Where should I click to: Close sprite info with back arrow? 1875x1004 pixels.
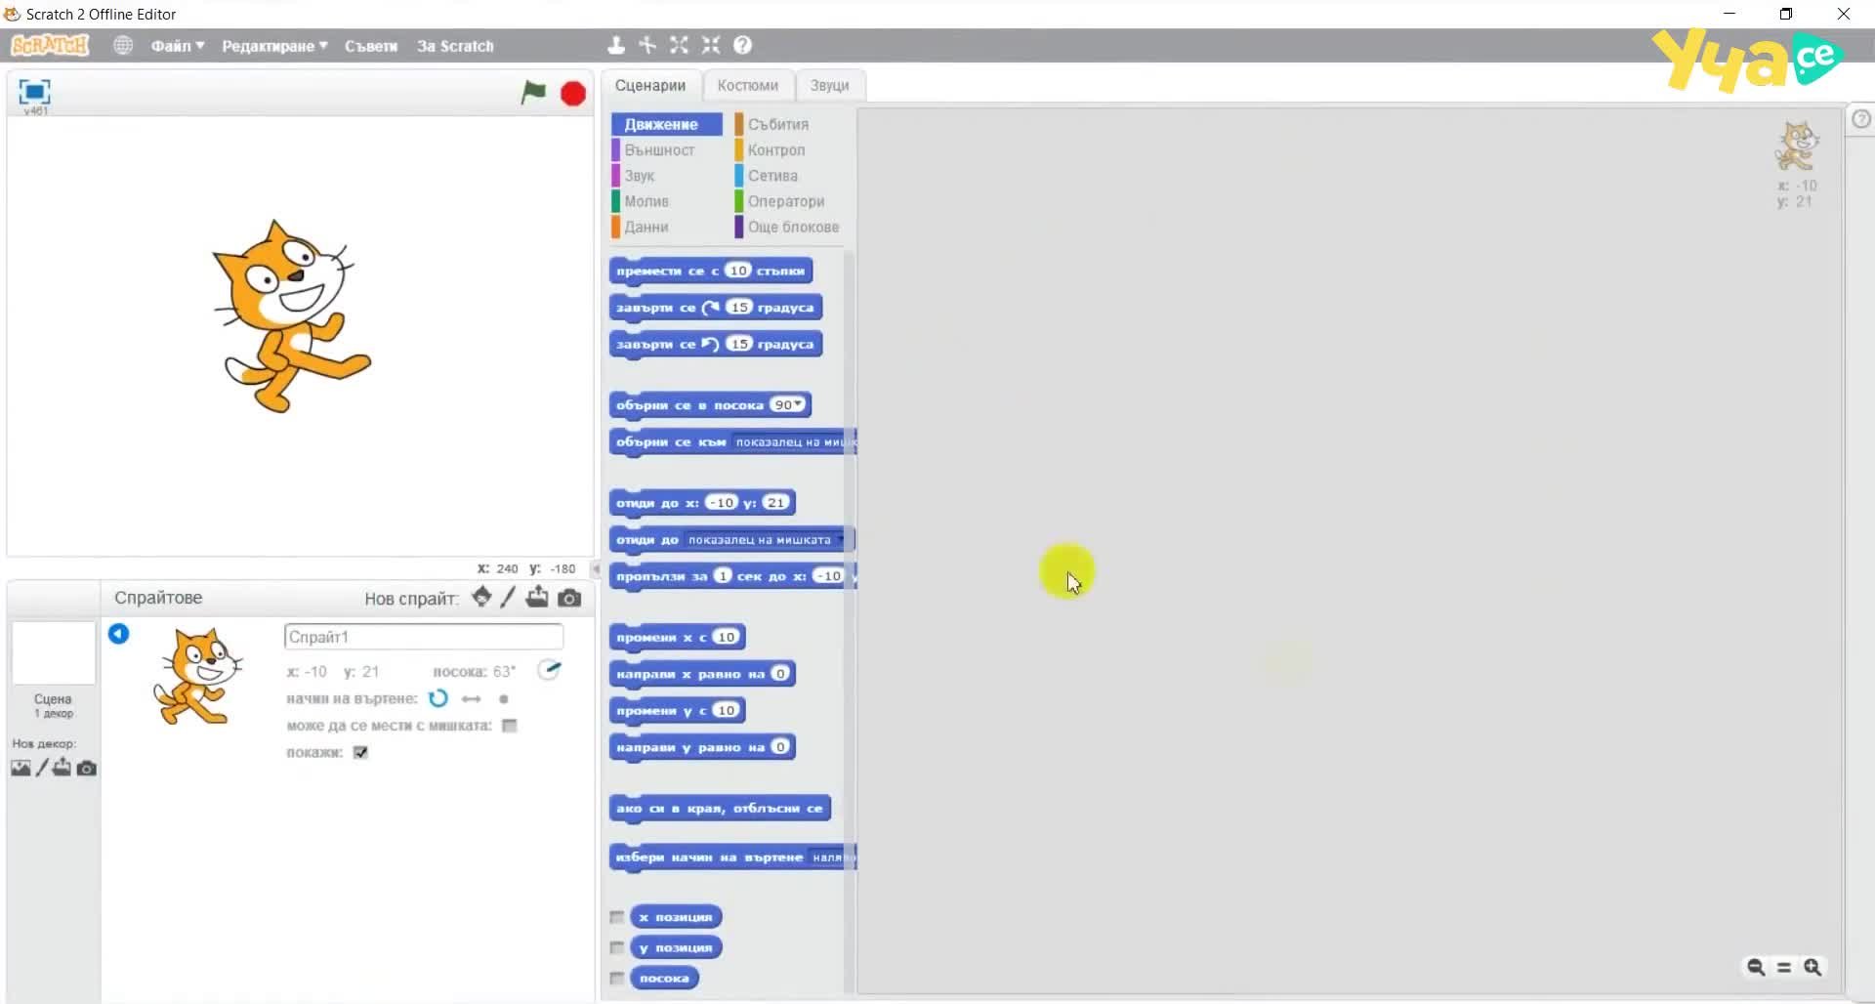118,634
